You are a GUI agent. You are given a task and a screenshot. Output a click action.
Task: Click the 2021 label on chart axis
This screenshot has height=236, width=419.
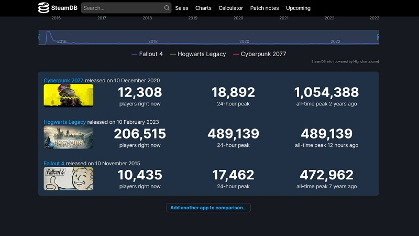(284, 18)
